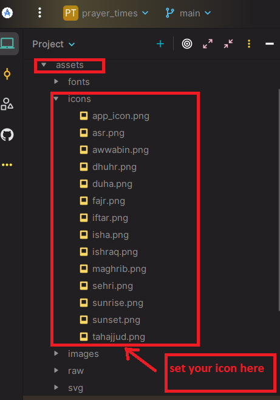
Task: Click image file icon beside dhuhr.png
Action: point(84,167)
